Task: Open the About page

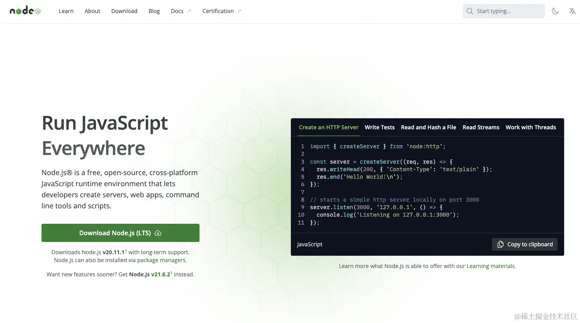Action: [92, 11]
